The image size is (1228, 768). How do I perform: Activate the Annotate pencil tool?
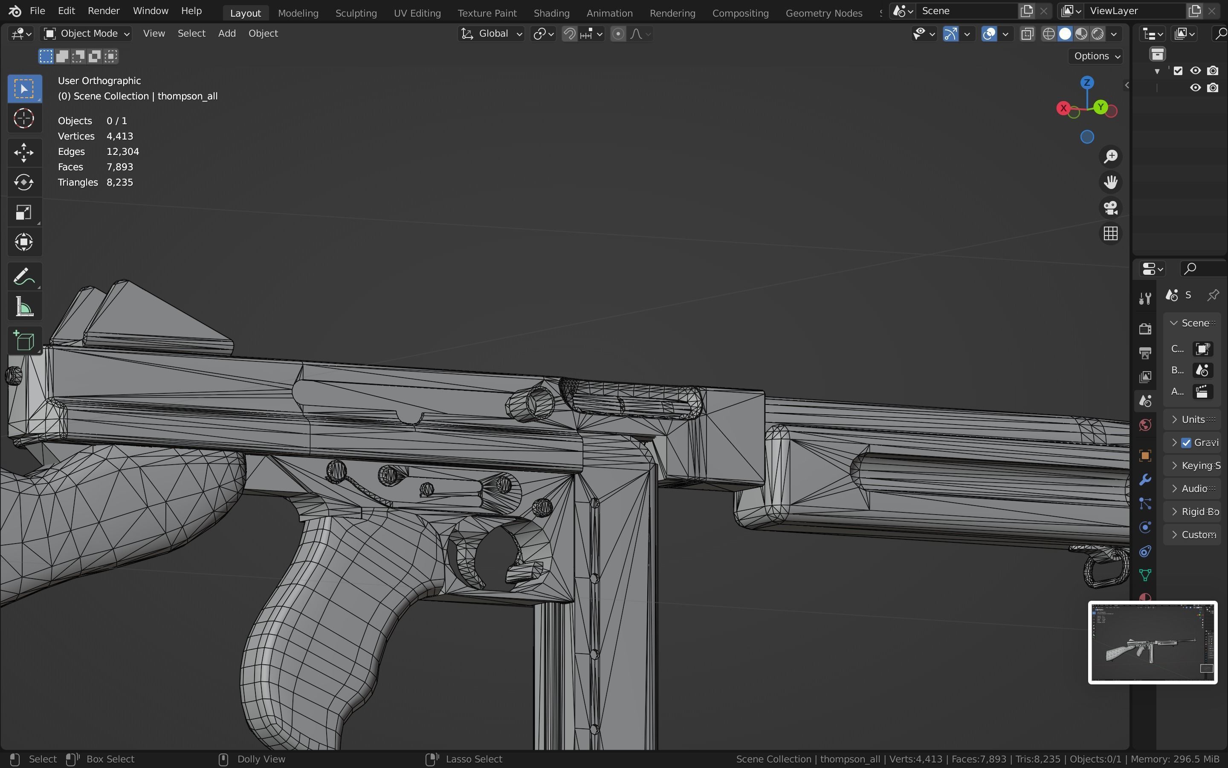24,277
